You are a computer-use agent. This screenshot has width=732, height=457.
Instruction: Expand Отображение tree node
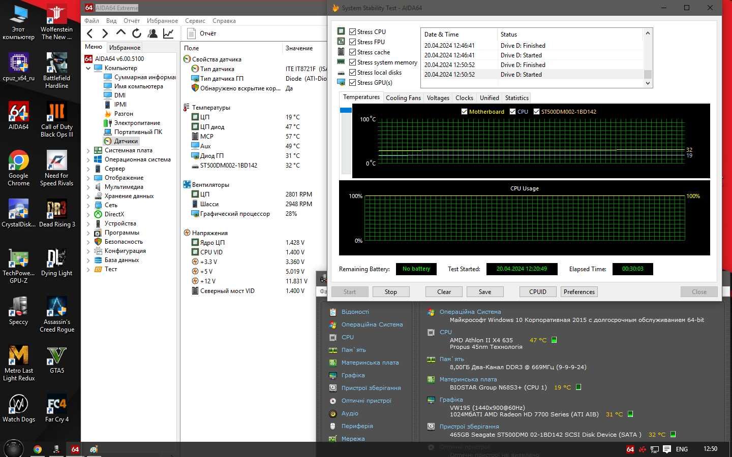pyautogui.click(x=88, y=178)
